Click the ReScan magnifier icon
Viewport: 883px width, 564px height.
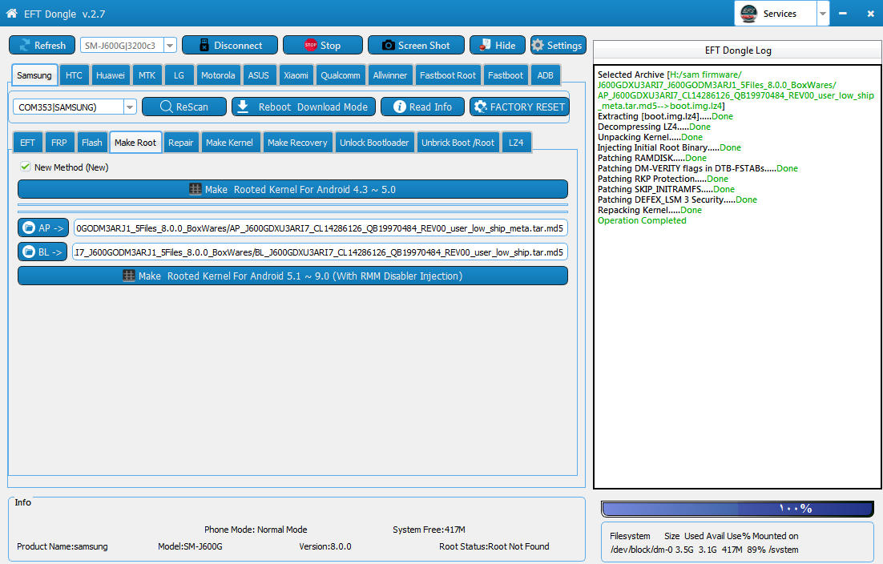pos(166,107)
